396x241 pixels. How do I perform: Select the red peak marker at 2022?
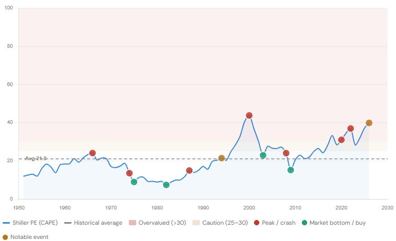pos(351,129)
